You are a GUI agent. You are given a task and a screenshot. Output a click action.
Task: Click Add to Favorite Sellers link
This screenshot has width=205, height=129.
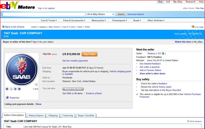(x=150, y=70)
